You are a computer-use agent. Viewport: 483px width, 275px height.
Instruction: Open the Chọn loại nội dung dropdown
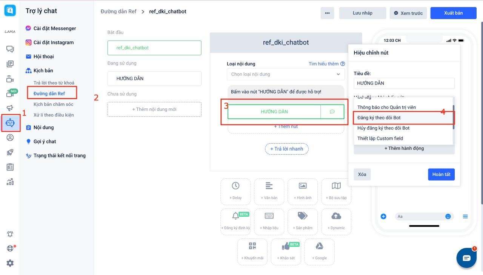pyautogui.click(x=286, y=74)
